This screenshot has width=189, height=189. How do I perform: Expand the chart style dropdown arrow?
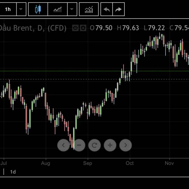pyautogui.click(x=72, y=9)
